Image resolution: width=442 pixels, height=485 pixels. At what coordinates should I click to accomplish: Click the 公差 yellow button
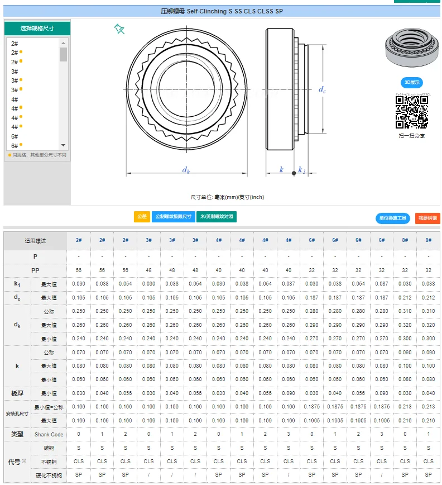(x=142, y=217)
